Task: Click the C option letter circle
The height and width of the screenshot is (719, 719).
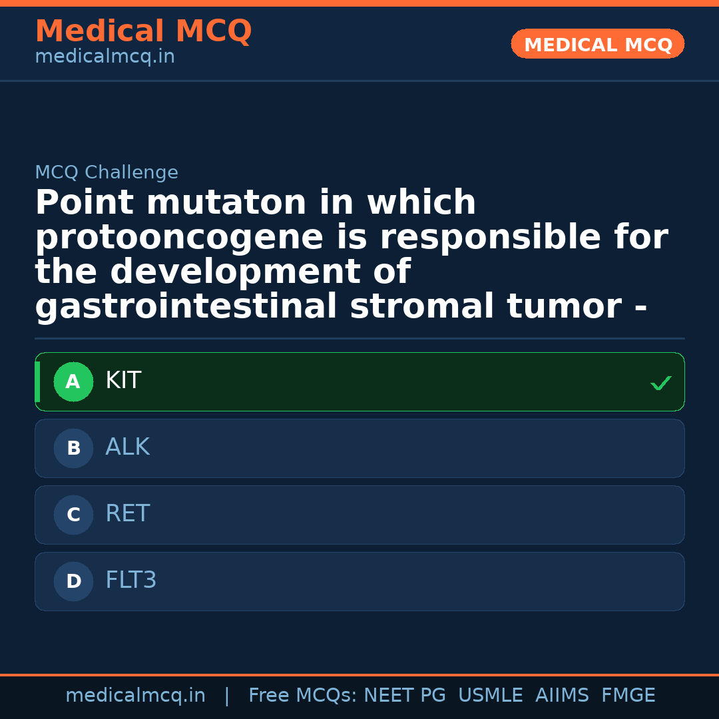Action: (x=73, y=515)
